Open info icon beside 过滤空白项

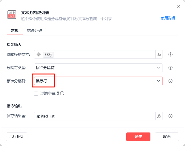click(62, 93)
